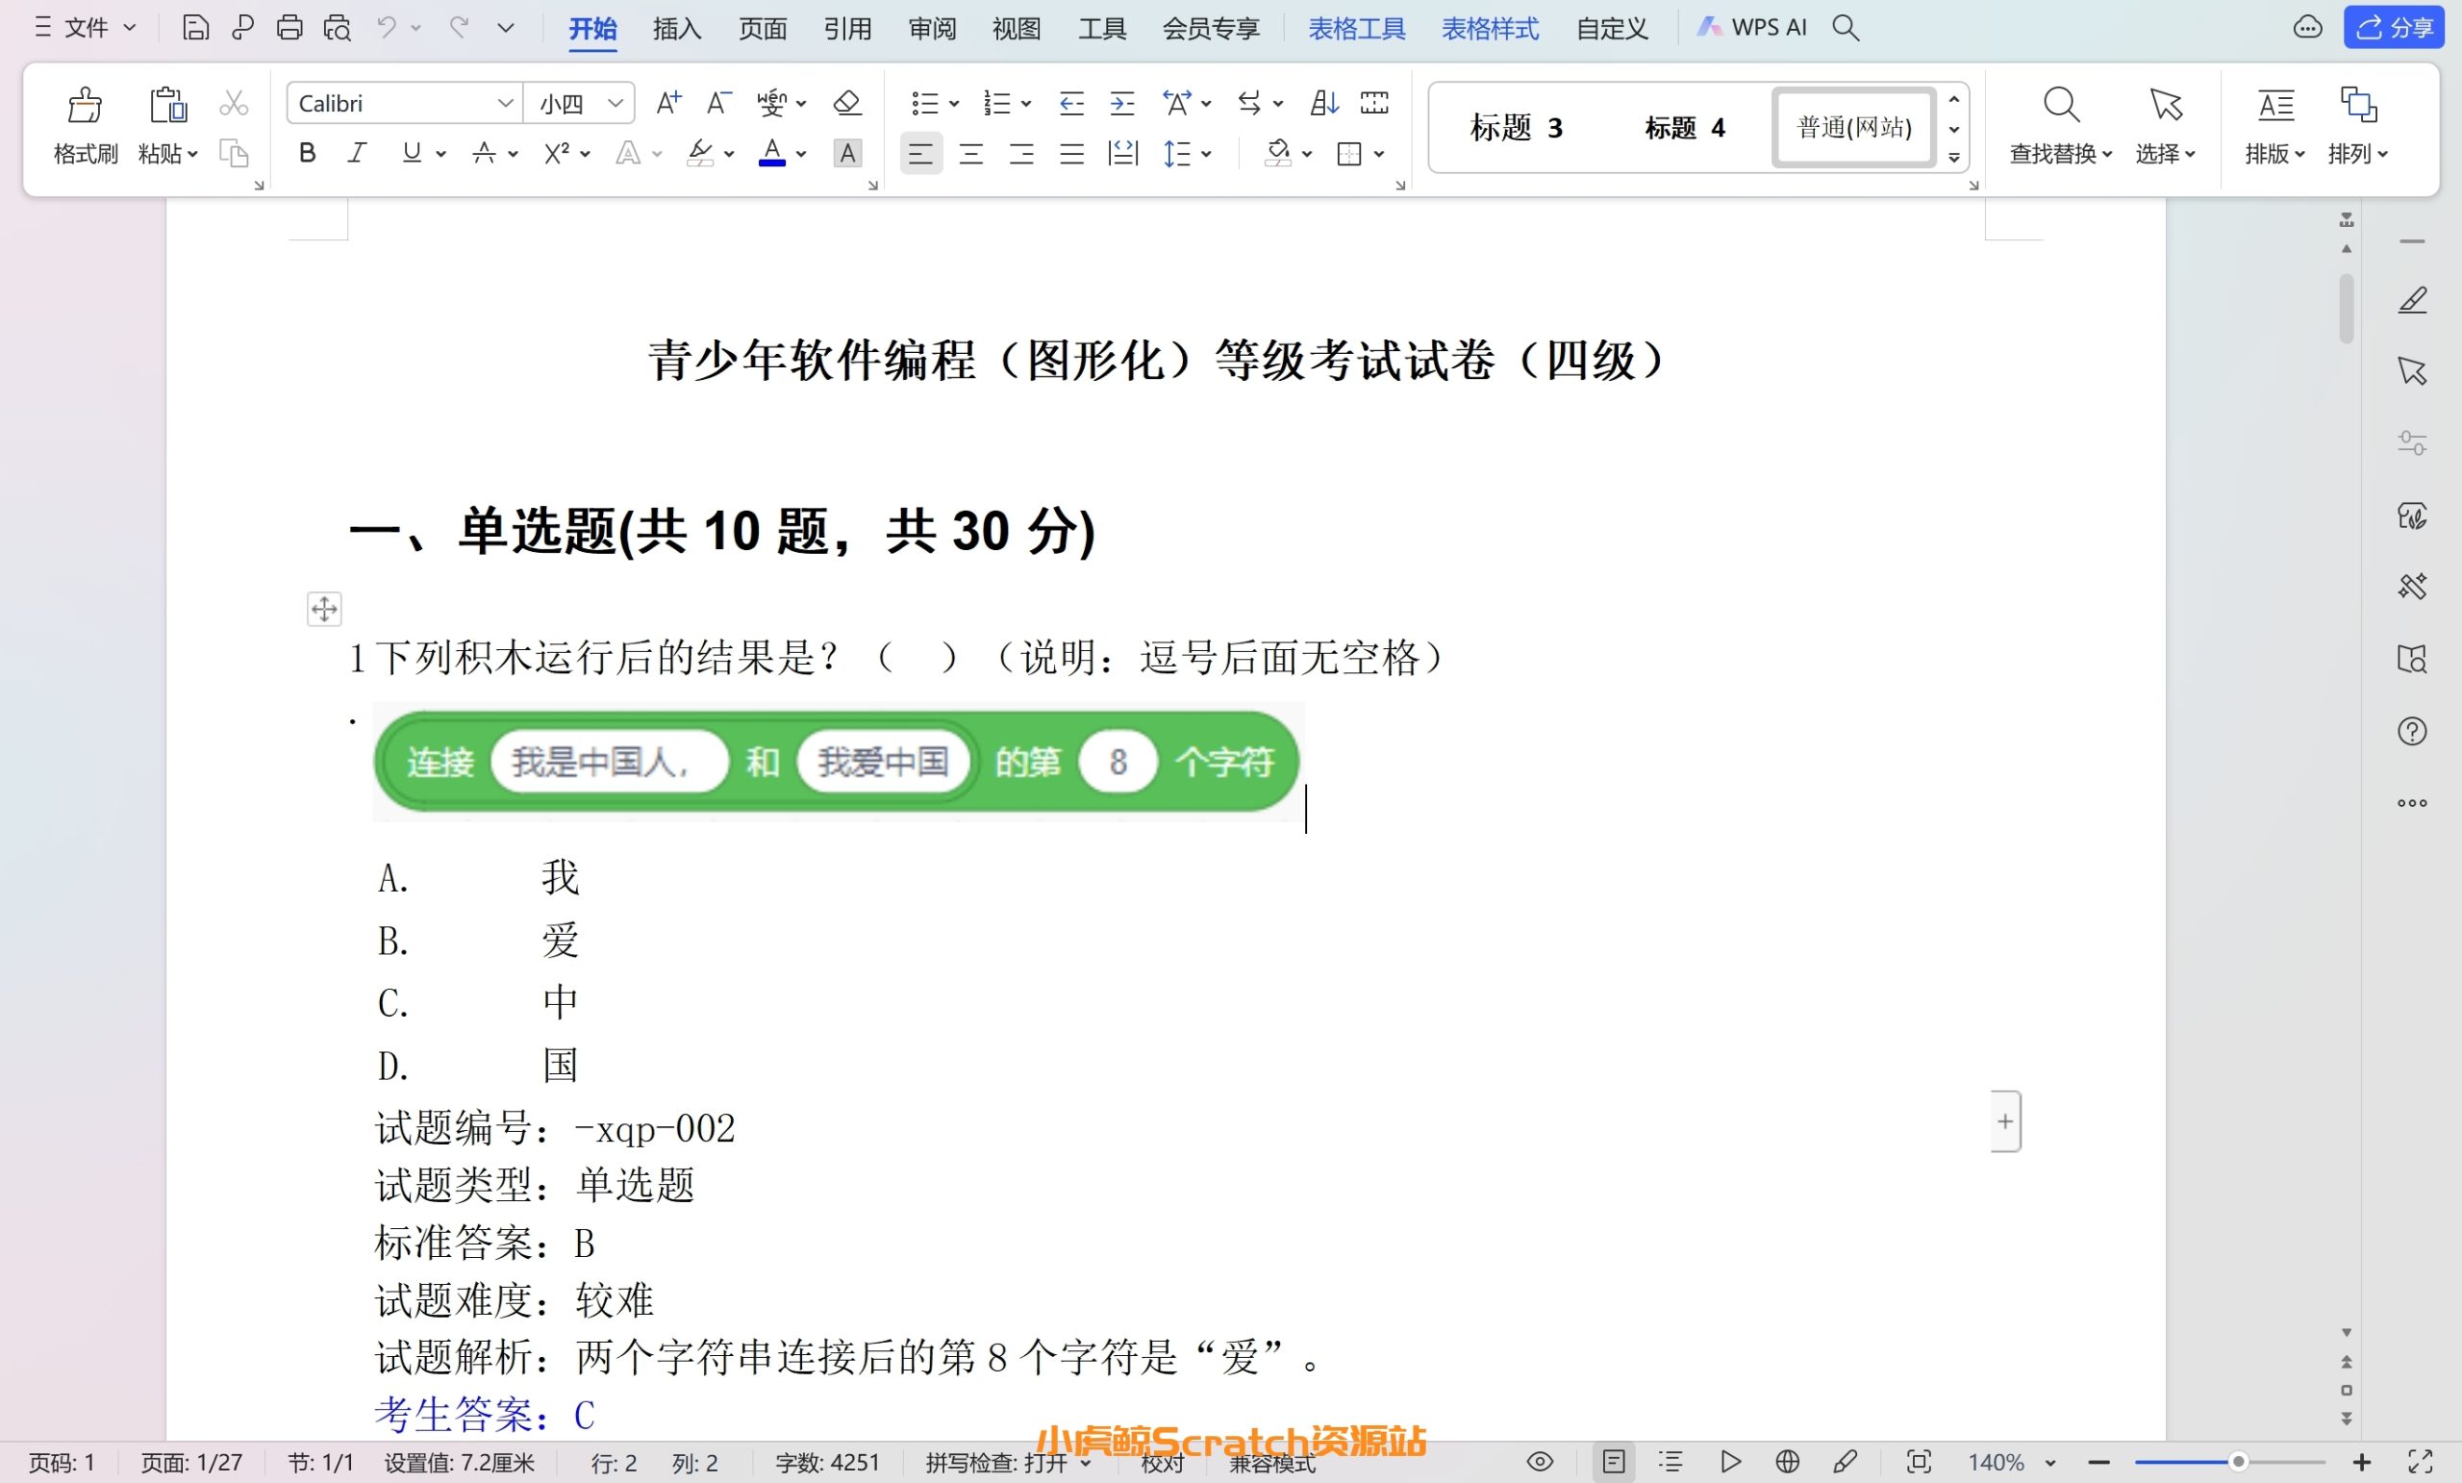Toggle eye protection mode in status bar
The height and width of the screenshot is (1483, 2462).
1540,1462
